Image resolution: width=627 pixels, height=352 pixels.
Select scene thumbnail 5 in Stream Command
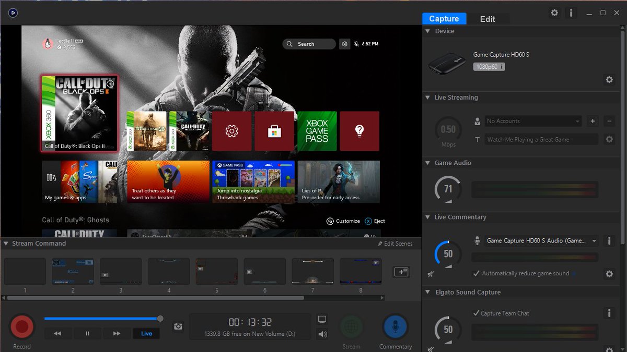click(x=217, y=271)
